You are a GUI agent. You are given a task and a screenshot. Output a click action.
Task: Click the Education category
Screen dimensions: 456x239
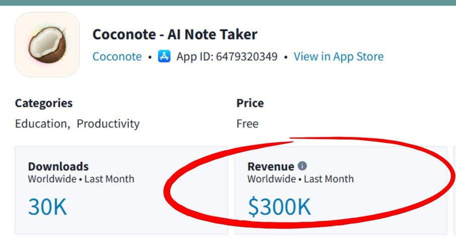click(x=41, y=124)
